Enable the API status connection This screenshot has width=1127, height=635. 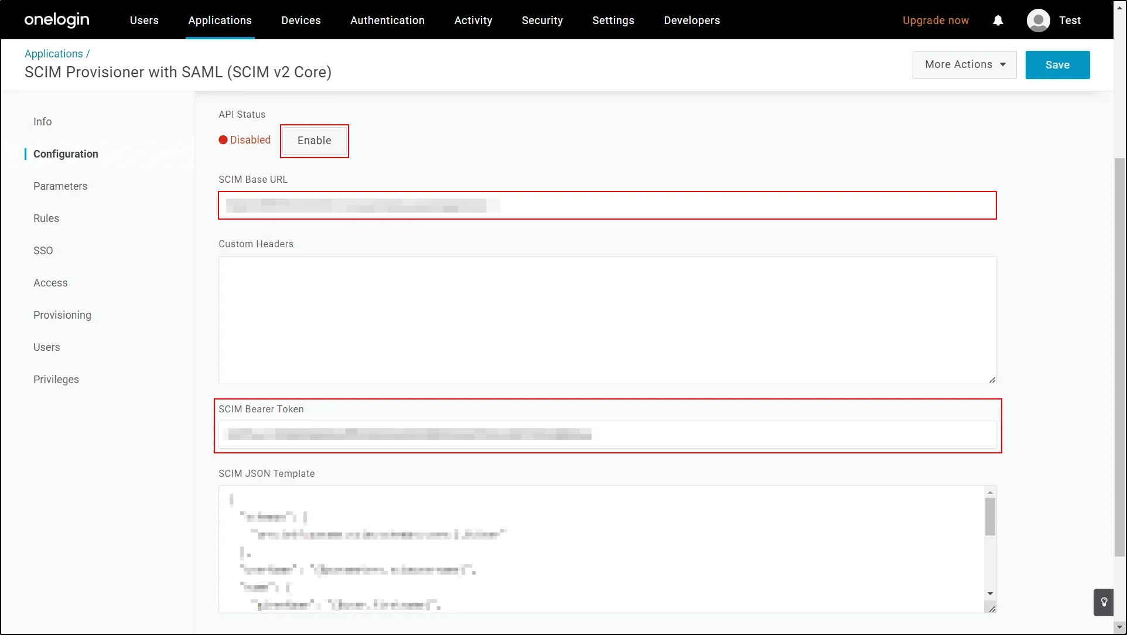point(315,141)
